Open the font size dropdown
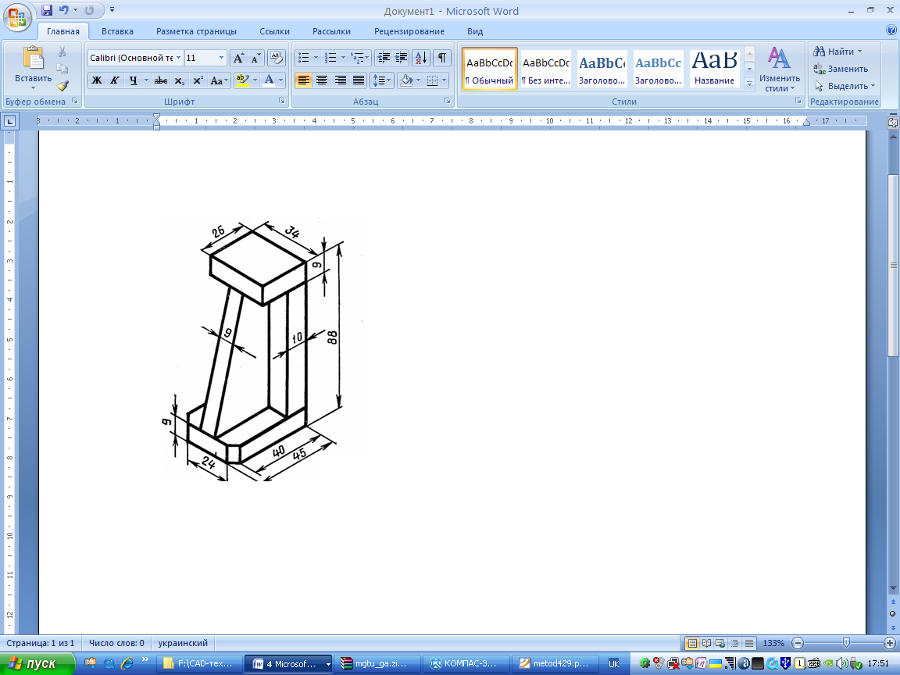The width and height of the screenshot is (900, 675). coord(222,58)
